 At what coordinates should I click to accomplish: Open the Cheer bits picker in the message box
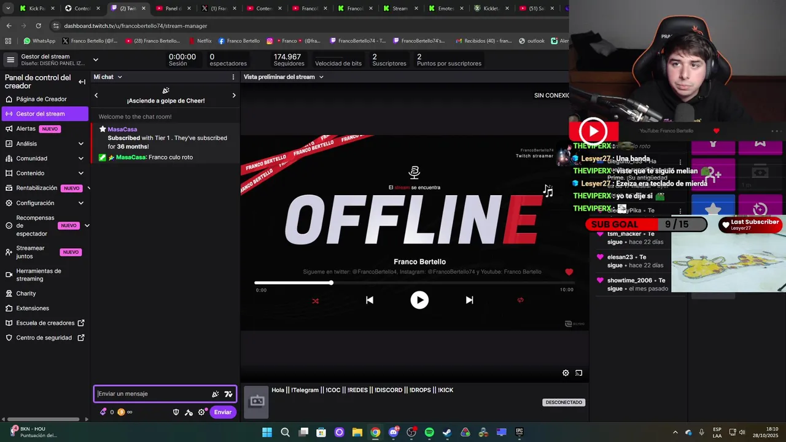pyautogui.click(x=215, y=394)
